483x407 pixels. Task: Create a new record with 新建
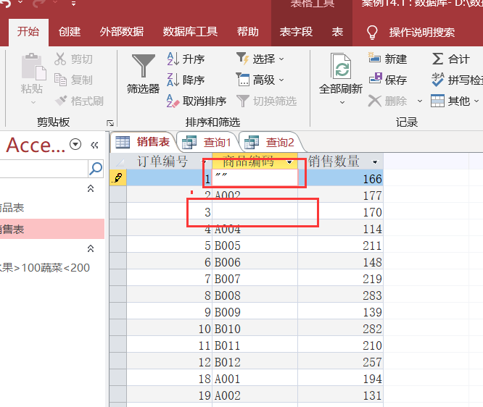[x=387, y=59]
